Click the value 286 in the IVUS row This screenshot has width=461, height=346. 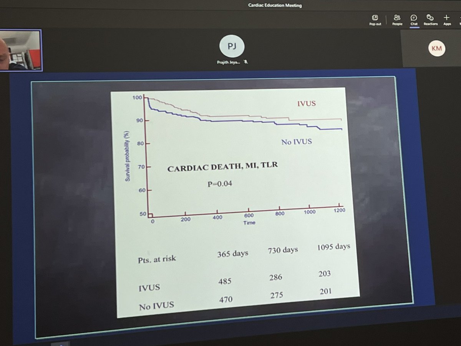tap(275, 277)
